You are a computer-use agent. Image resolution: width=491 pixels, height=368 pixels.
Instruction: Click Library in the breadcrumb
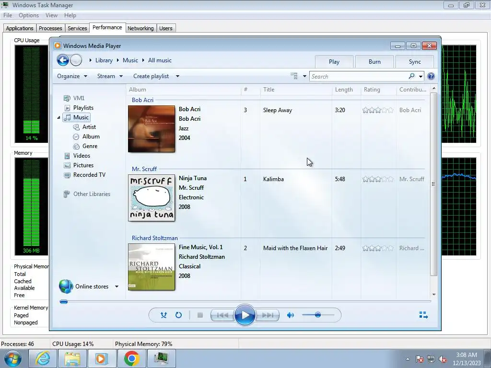click(104, 60)
